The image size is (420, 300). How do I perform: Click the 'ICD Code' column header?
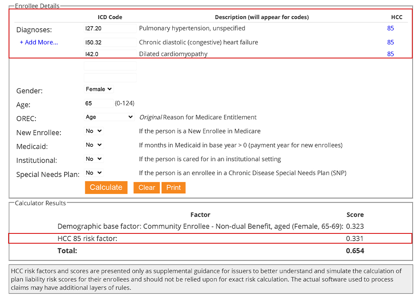(110, 17)
